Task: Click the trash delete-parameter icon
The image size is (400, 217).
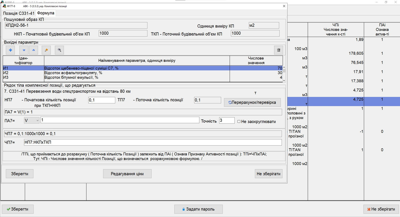Action: pyautogui.click(x=278, y=50)
